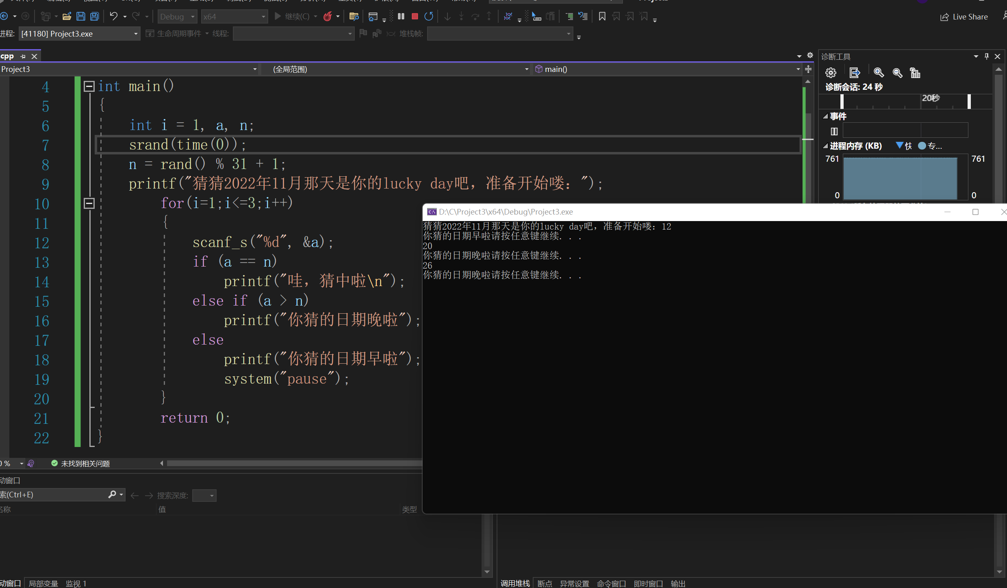Expand the main() member navigation dropdown
The height and width of the screenshot is (588, 1007).
pos(798,69)
